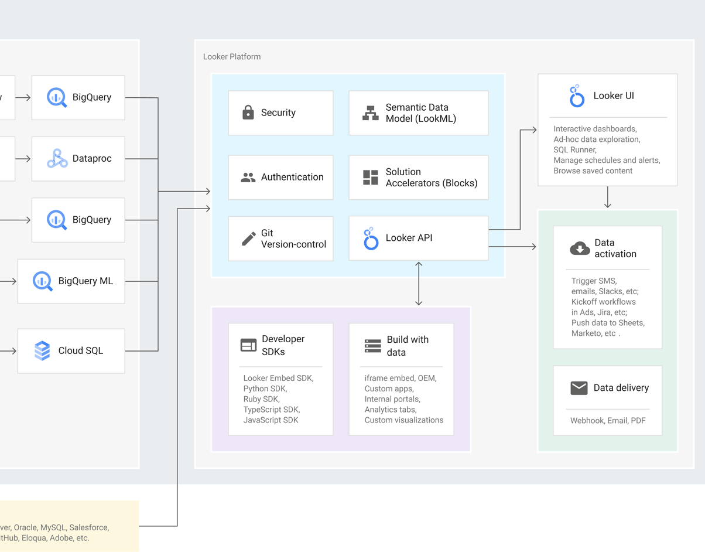This screenshot has height=552, width=705.
Task: Click the 'Kickoff workflows' text
Action: click(604, 302)
